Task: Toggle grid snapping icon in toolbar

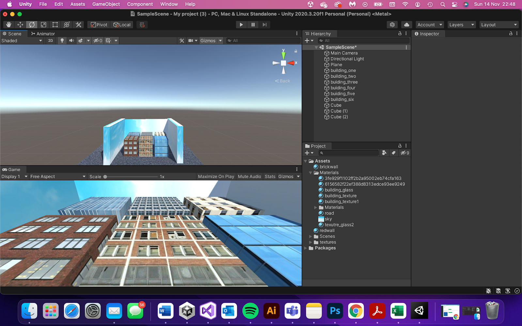Action: [x=142, y=25]
